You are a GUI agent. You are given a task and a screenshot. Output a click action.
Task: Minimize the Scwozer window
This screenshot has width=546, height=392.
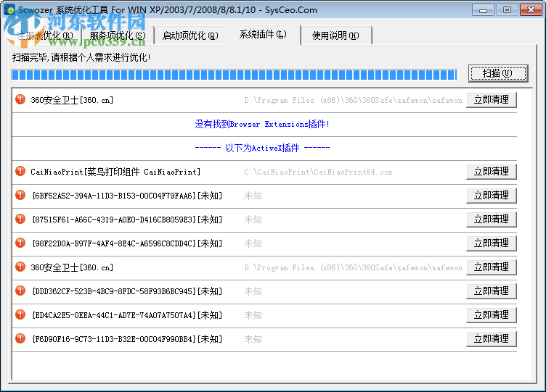coord(483,10)
